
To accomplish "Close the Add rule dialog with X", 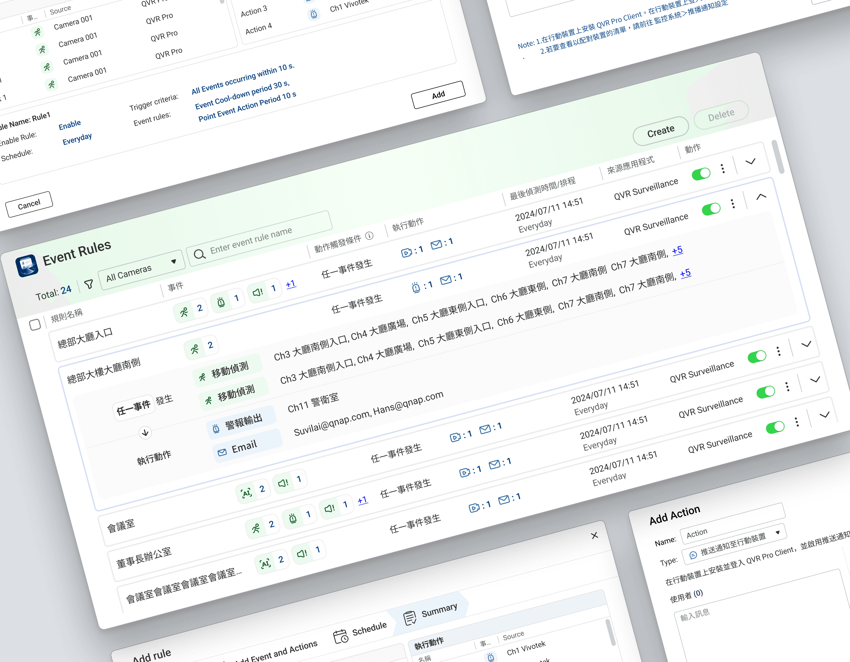I will point(594,536).
